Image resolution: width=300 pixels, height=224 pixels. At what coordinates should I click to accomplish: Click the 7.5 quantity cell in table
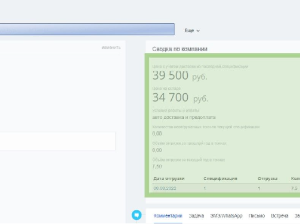point(294,188)
